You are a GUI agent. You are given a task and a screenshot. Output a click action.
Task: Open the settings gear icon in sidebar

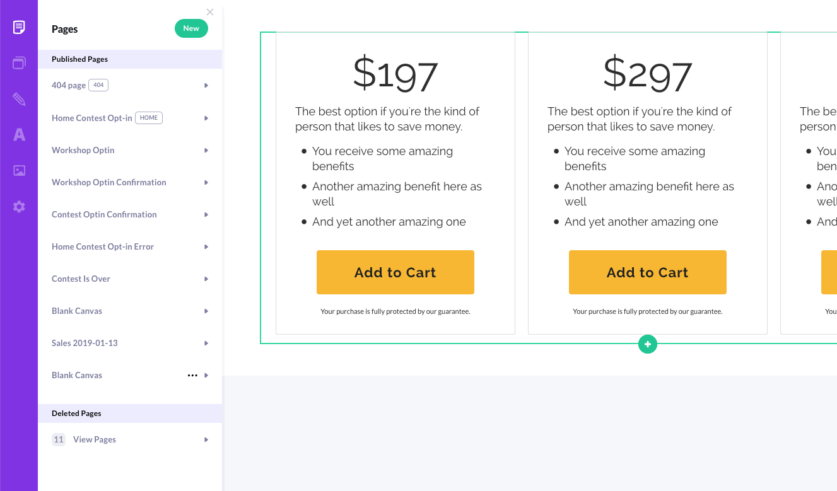pyautogui.click(x=19, y=207)
